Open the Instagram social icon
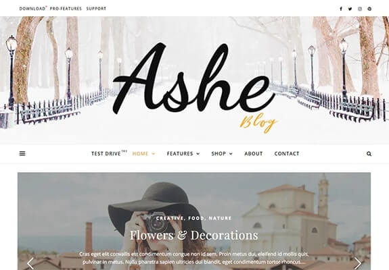The height and width of the screenshot is (270, 389). 360,9
